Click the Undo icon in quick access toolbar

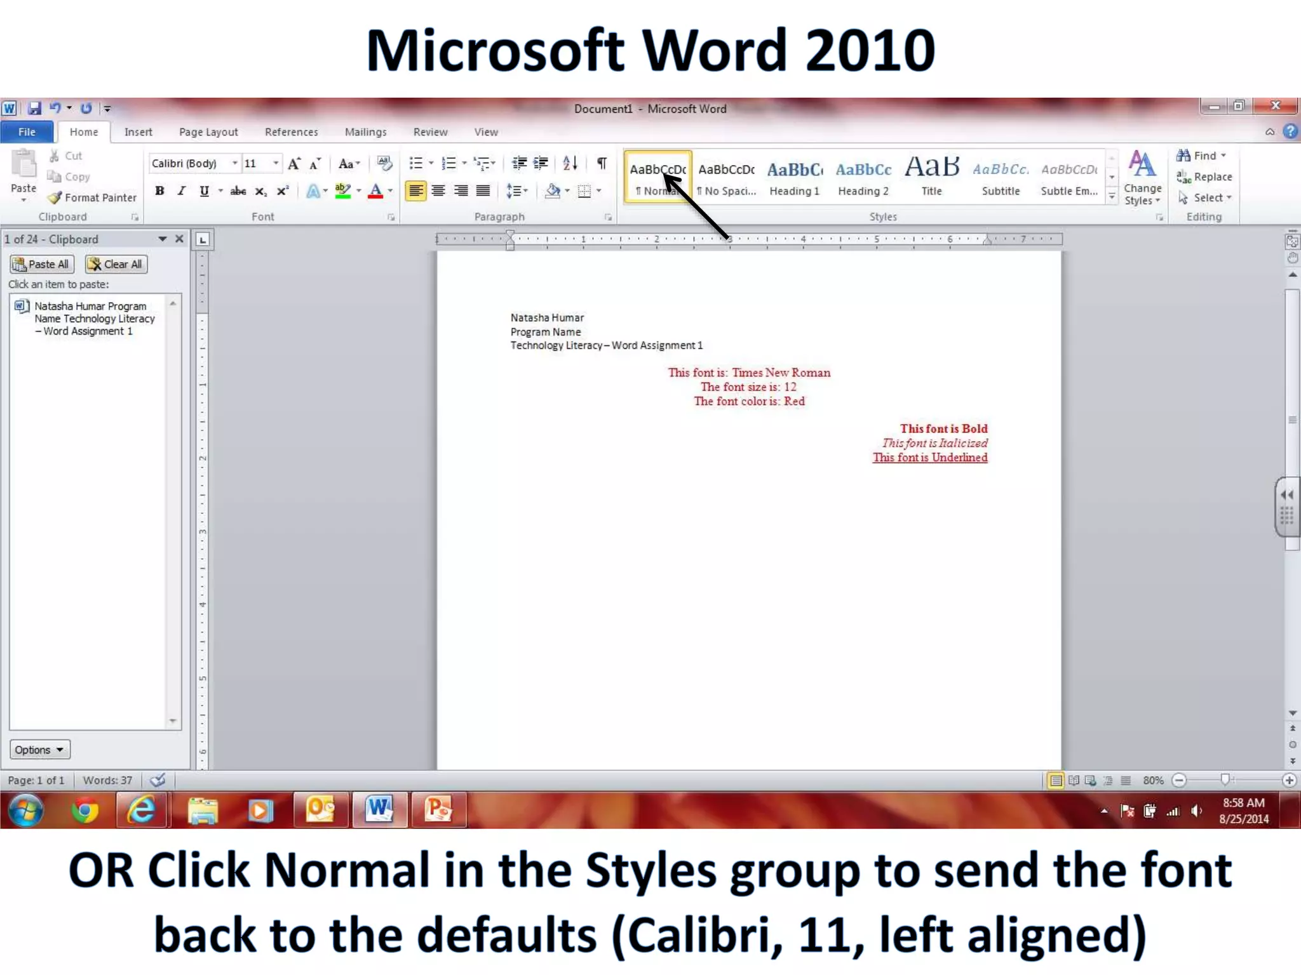click(55, 108)
